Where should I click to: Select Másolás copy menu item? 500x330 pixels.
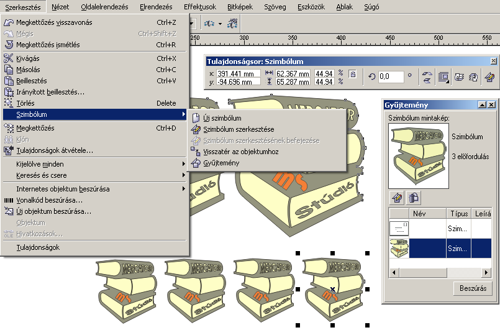94,70
